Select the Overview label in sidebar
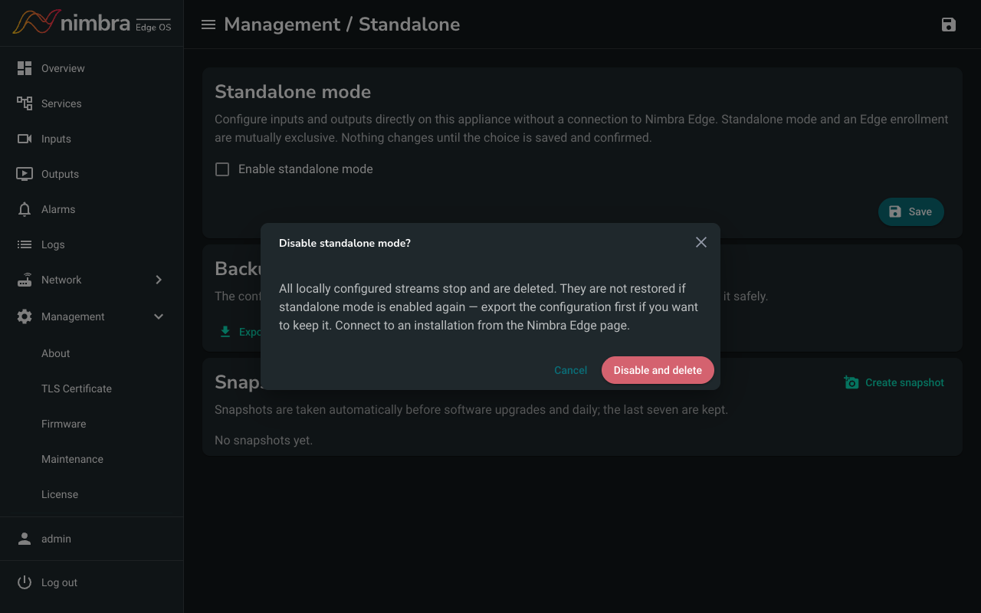This screenshot has height=613, width=981. [63, 68]
